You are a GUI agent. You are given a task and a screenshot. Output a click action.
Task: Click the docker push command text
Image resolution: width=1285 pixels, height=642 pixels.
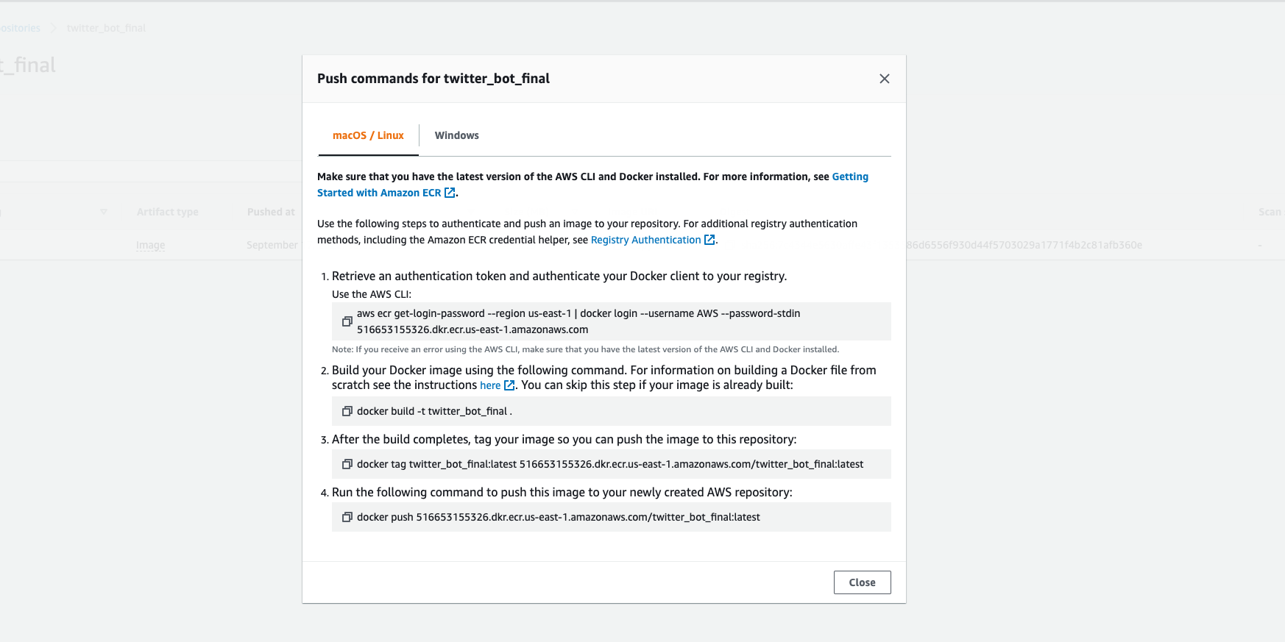[x=558, y=517]
